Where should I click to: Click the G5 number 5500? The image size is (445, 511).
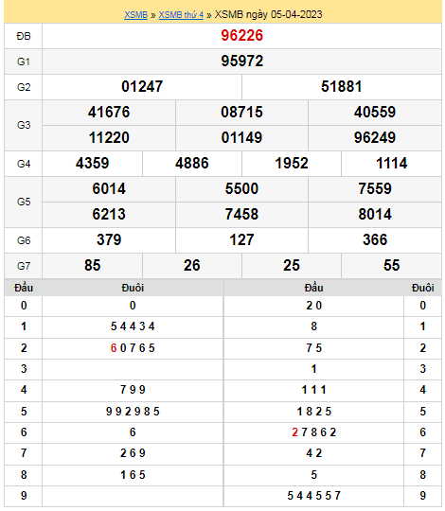[x=241, y=188]
